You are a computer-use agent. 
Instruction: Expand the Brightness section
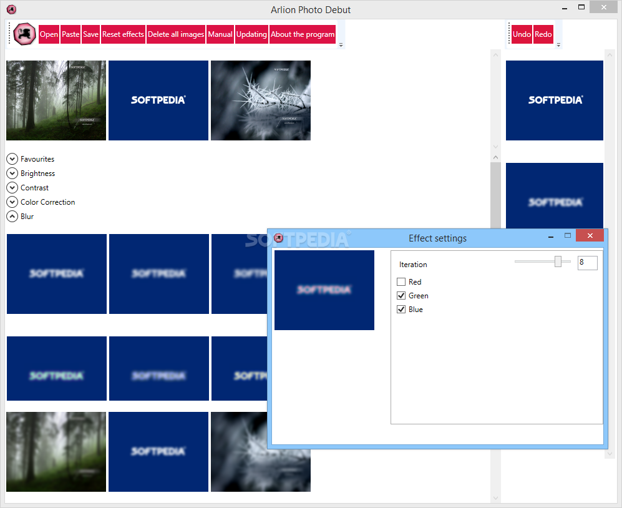coord(12,173)
